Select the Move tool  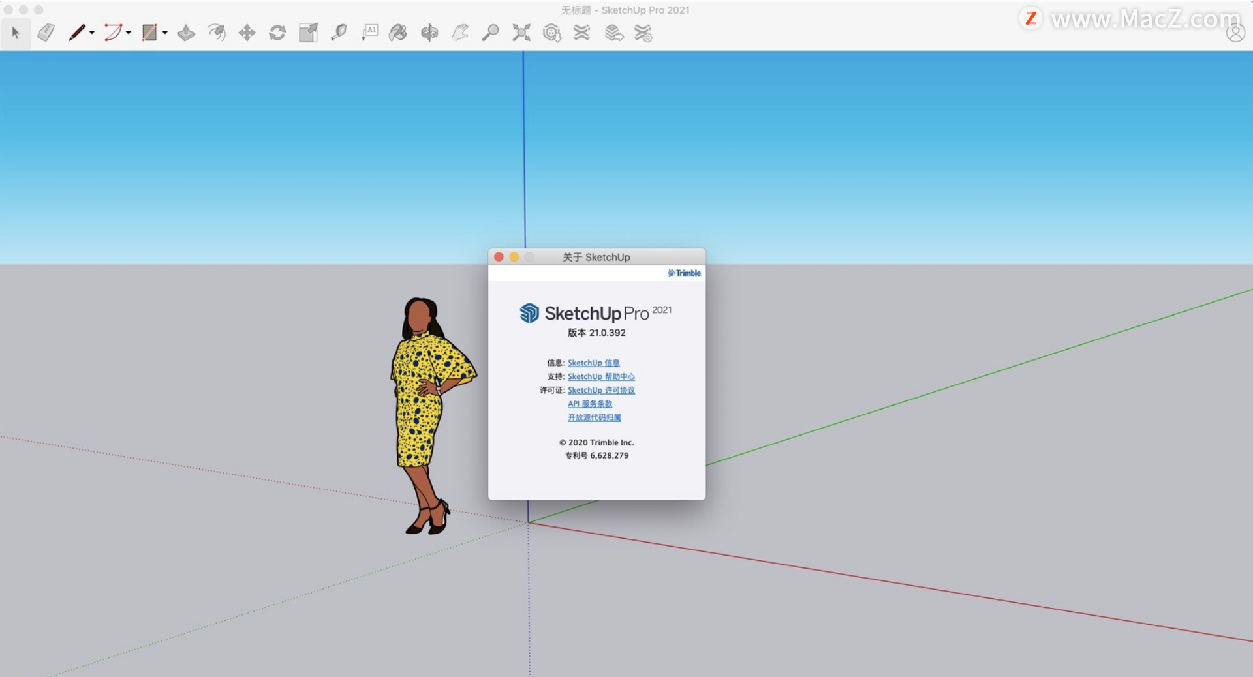[x=247, y=33]
